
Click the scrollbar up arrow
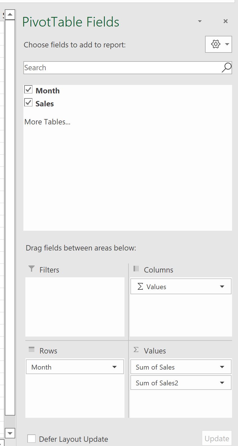point(10,14)
